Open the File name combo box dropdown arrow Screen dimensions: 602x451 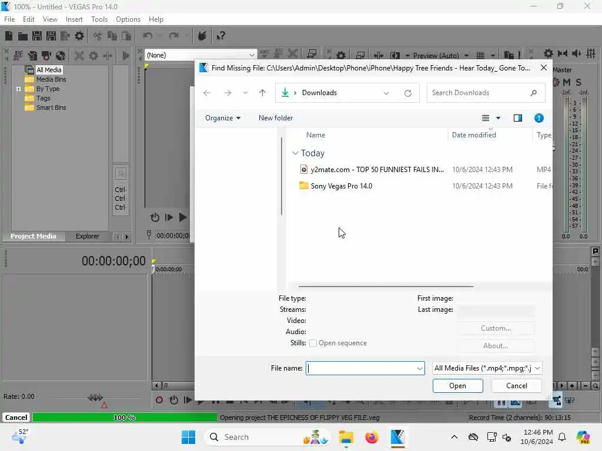pos(420,369)
